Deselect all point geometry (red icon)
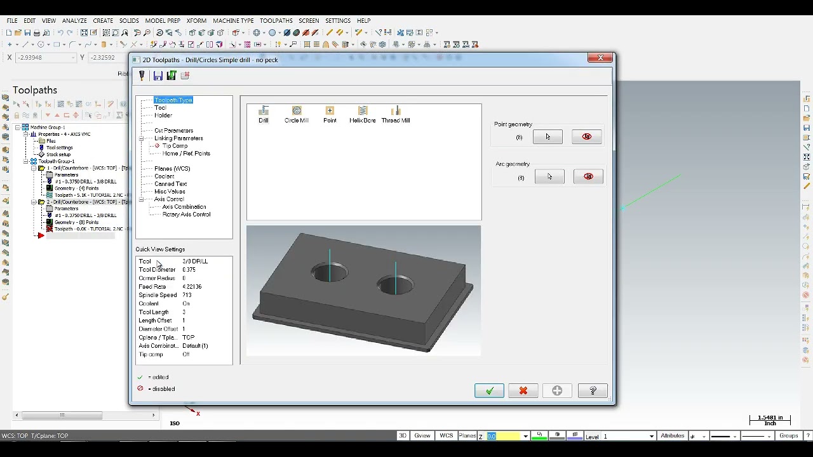Viewport: 813px width, 457px height. coord(587,136)
